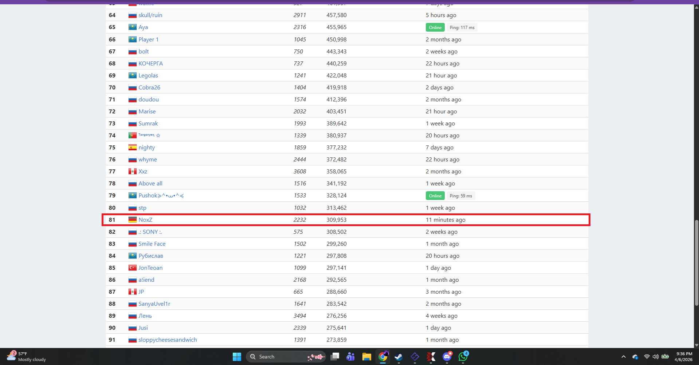
Task: Launch WhatsApp from the taskbar
Action: [x=463, y=357]
